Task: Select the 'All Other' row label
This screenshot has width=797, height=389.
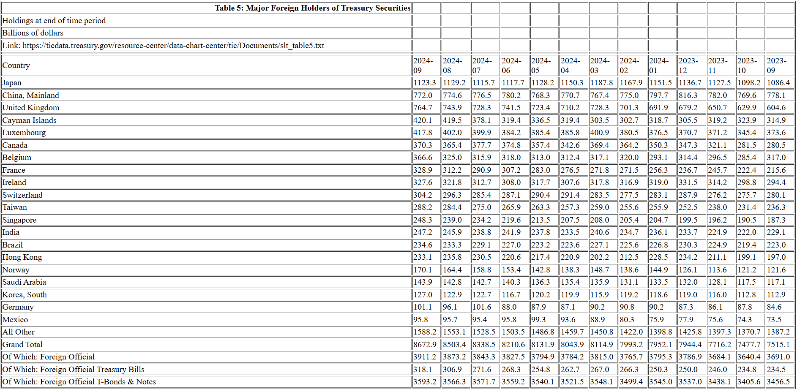Action: (x=18, y=332)
